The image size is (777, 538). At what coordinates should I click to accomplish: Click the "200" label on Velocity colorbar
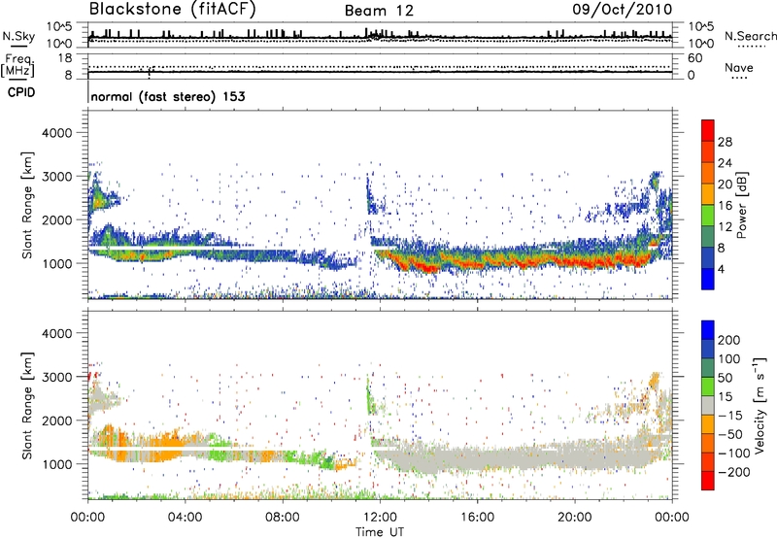coord(729,340)
